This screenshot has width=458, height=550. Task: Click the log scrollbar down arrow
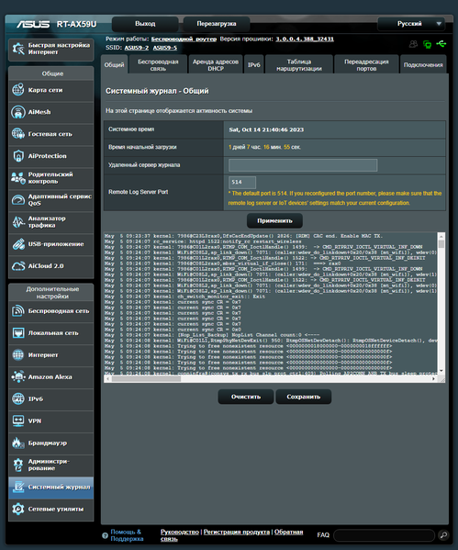click(x=441, y=370)
